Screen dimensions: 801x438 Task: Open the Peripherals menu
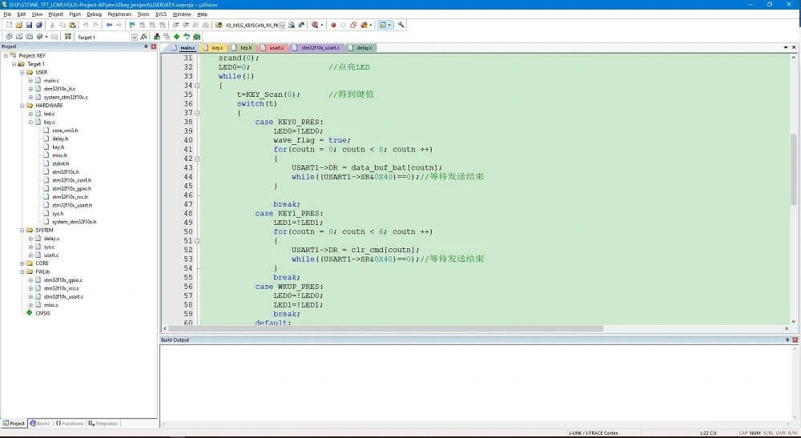click(119, 14)
